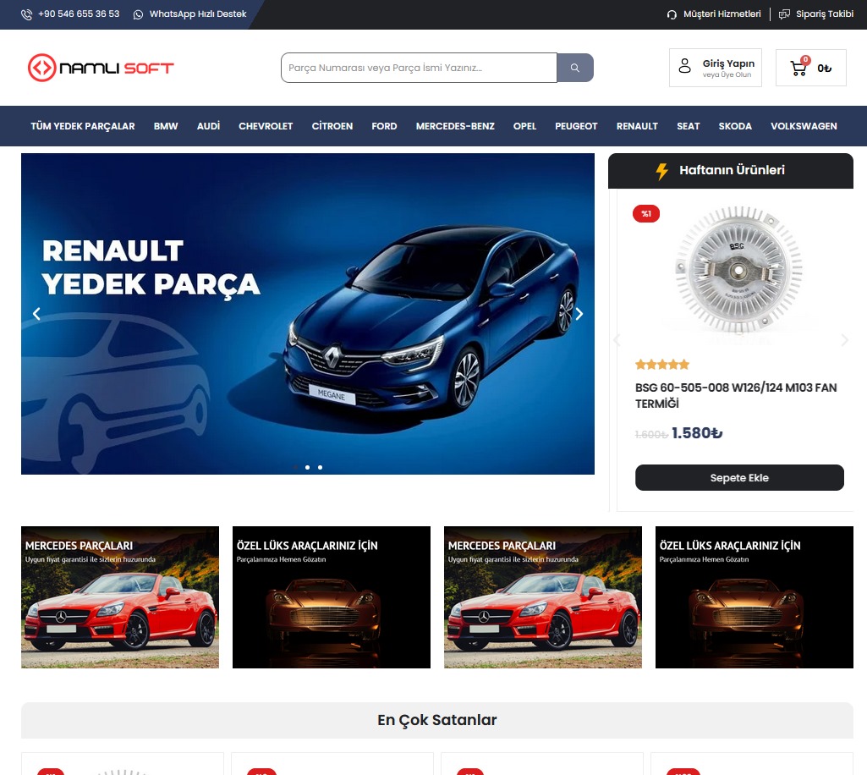Click the En Çok Satanlar heading
The image size is (867, 775).
tap(436, 720)
